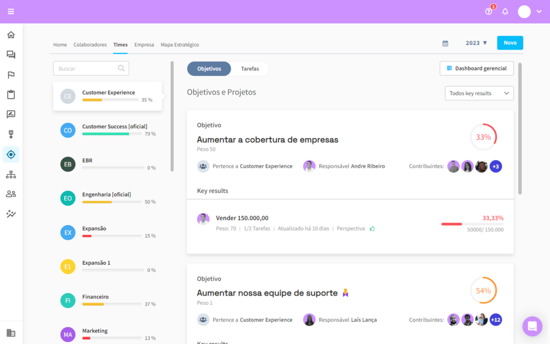The image size is (550, 344).
Task: Open the chat bubbles sidebar icon
Action: click(11, 55)
